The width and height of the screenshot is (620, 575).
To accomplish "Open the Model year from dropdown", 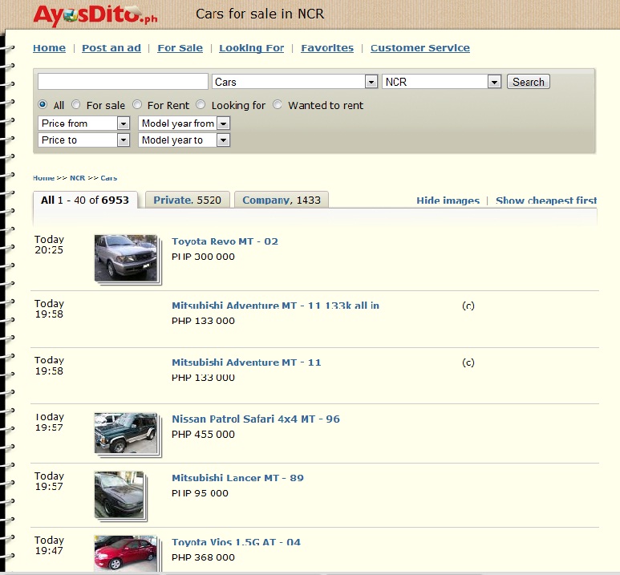I will coord(184,124).
